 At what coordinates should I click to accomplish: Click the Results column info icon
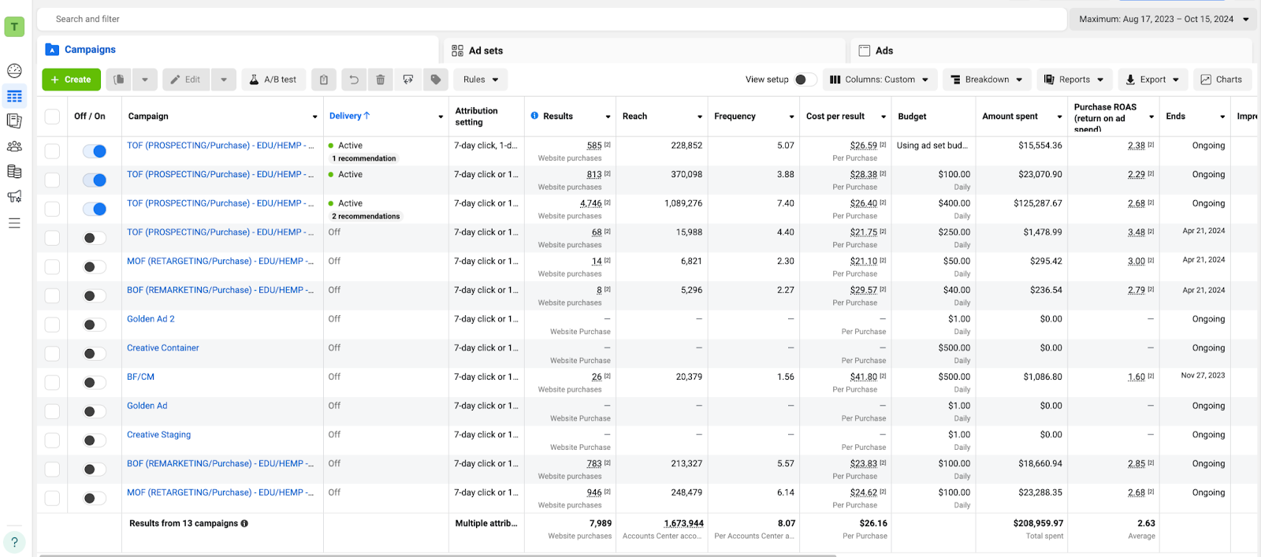535,116
